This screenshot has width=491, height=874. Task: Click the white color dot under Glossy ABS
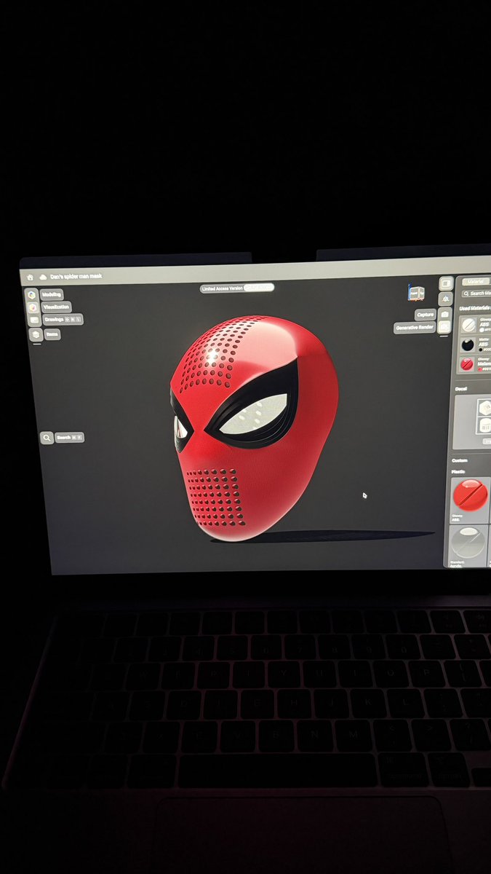point(482,330)
